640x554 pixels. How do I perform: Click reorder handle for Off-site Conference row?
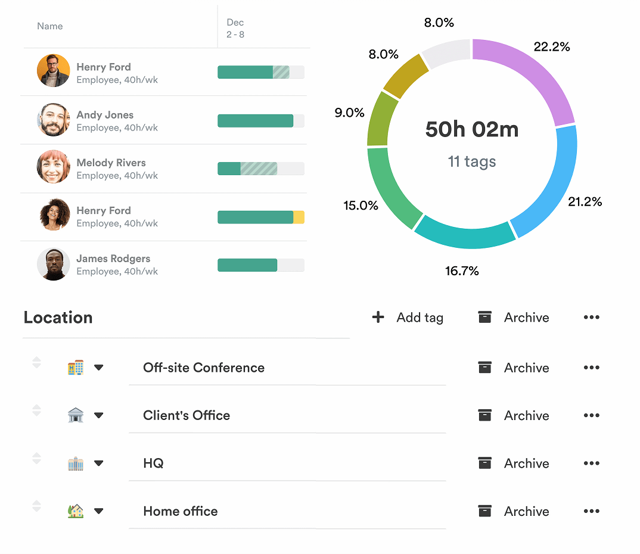(36, 362)
